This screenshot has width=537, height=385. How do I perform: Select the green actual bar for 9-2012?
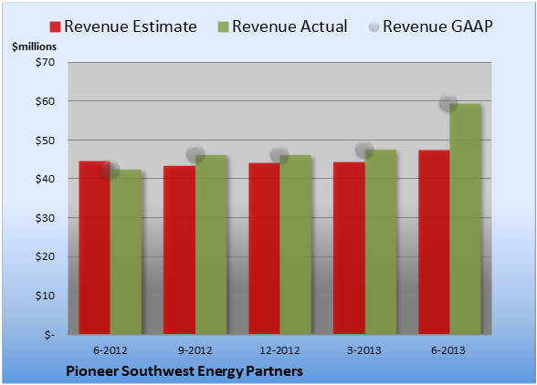pos(211,245)
